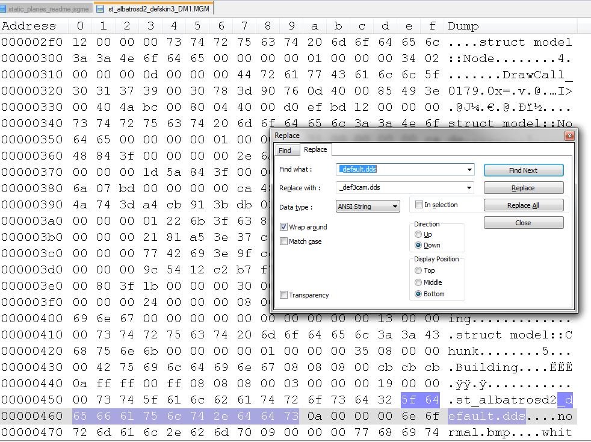Open the static_planes_readme.jsgme document tab
Viewport: 591px width, 442px height.
[x=48, y=9]
